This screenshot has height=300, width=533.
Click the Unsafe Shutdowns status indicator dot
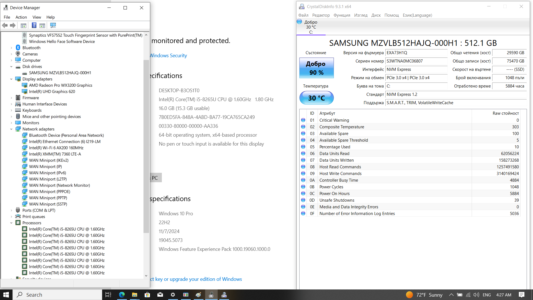tap(303, 200)
